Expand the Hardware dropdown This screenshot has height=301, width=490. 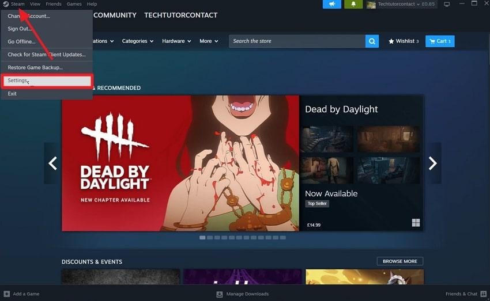[176, 41]
